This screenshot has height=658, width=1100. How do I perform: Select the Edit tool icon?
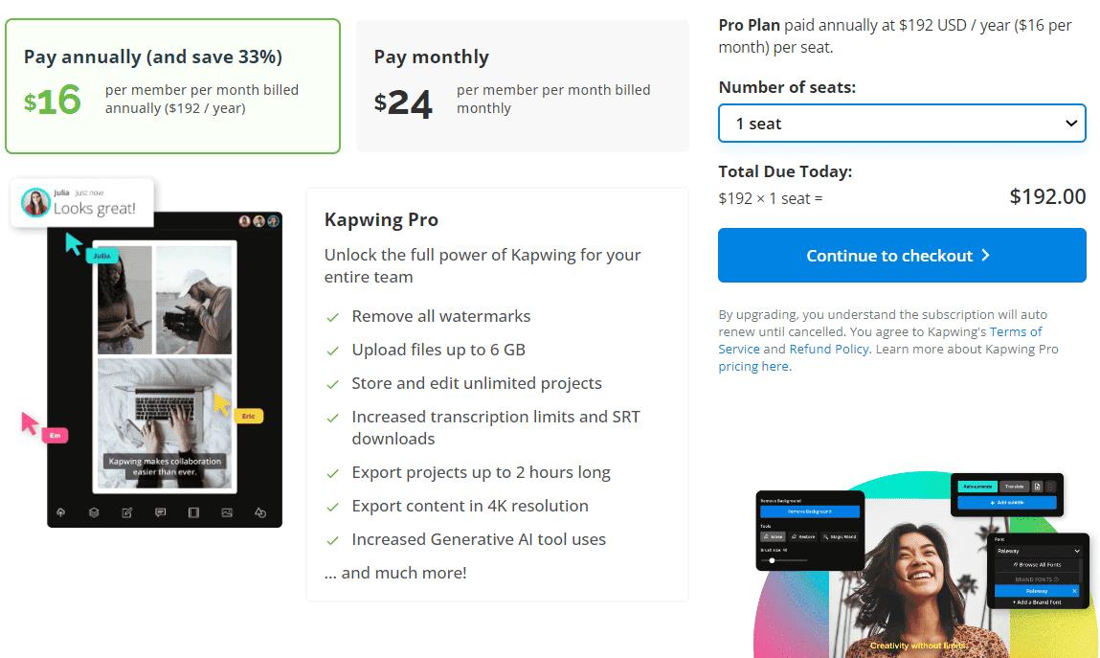pyautogui.click(x=127, y=512)
